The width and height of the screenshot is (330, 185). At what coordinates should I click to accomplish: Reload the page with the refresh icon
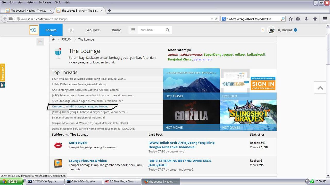pos(216,19)
